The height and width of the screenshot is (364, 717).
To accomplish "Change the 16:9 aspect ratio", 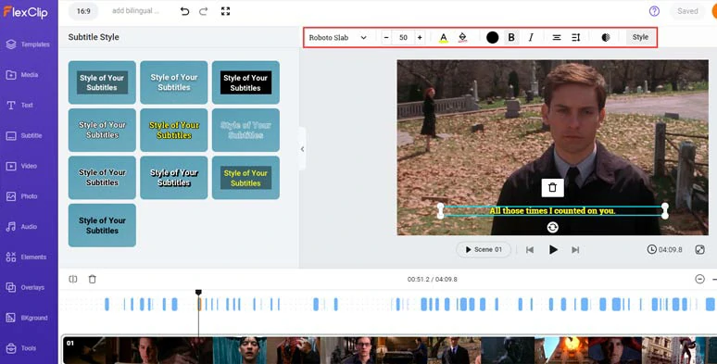I will (83, 11).
